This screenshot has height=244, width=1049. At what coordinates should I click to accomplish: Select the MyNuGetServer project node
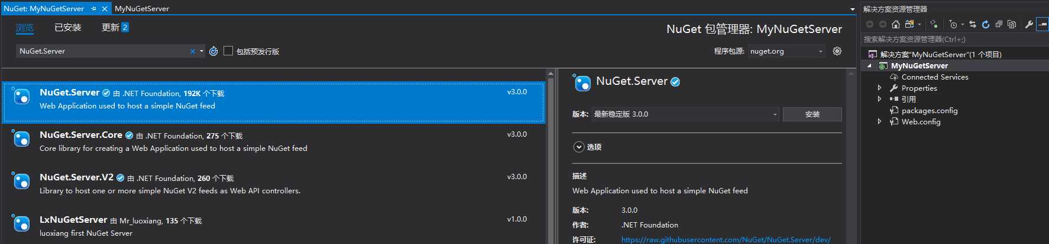coord(920,66)
